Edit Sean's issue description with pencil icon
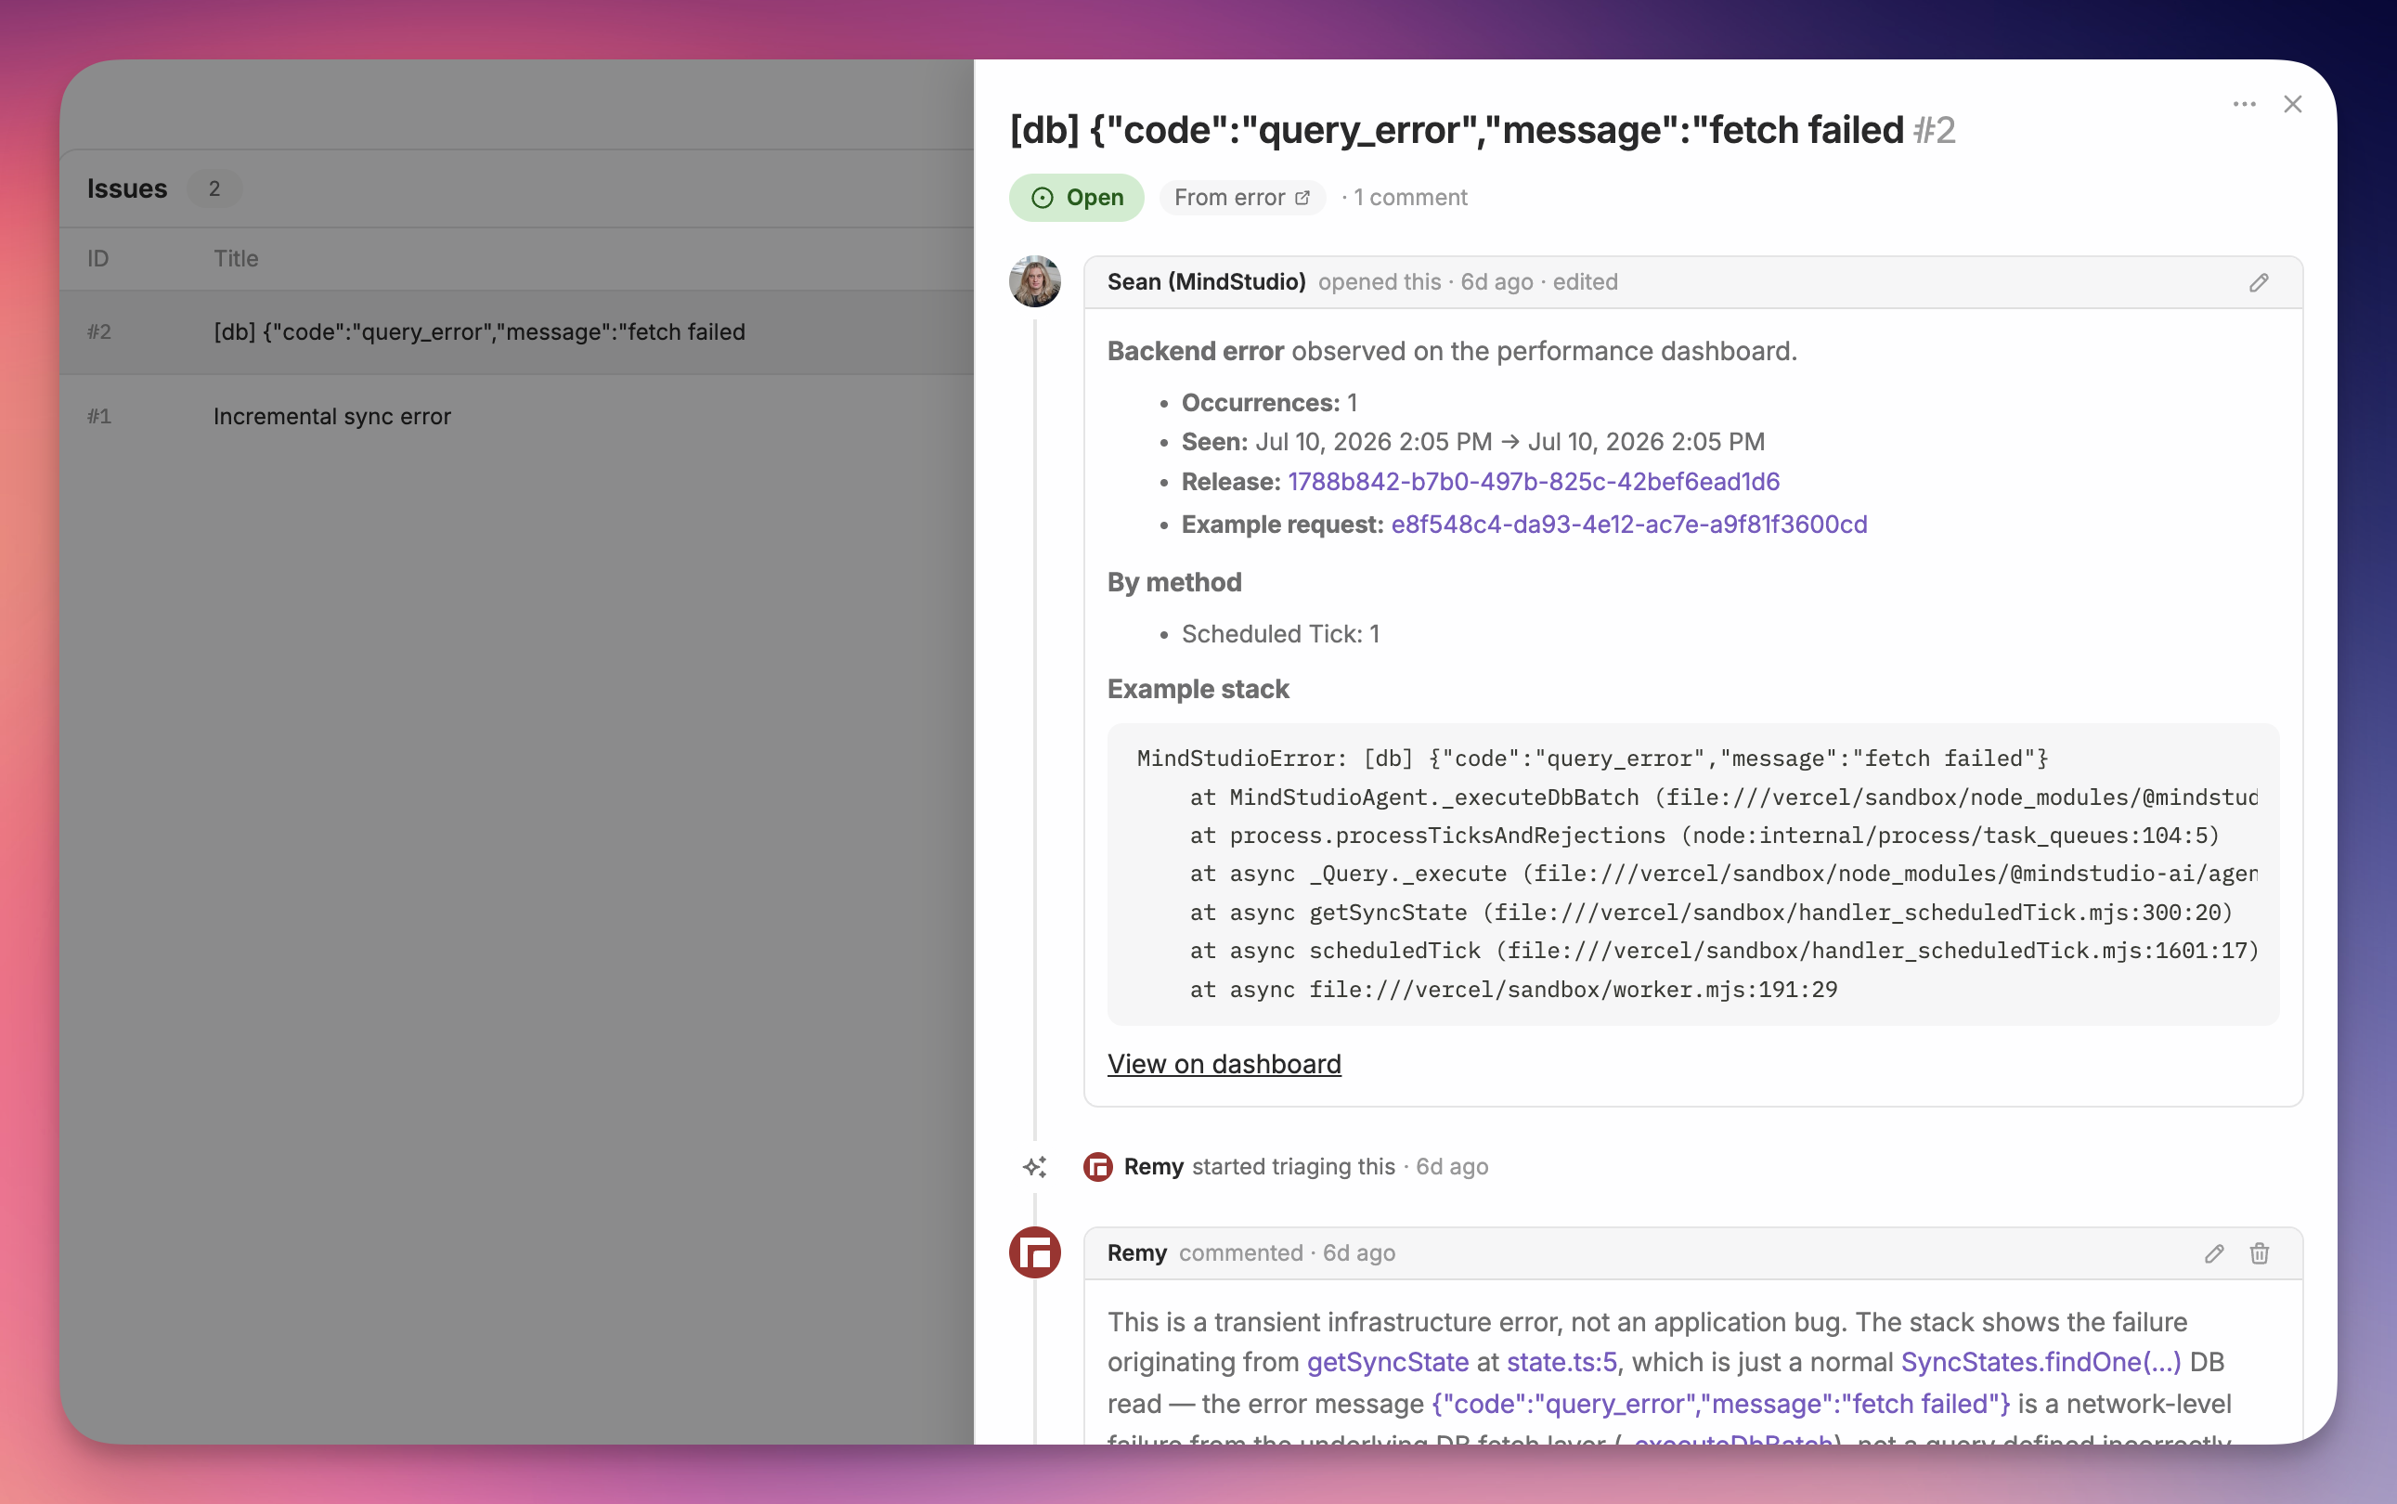The width and height of the screenshot is (2397, 1504). point(2259,282)
